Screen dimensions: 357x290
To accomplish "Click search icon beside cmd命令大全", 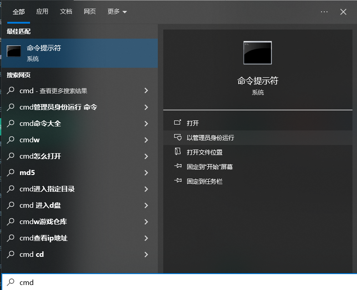I will 10,123.
